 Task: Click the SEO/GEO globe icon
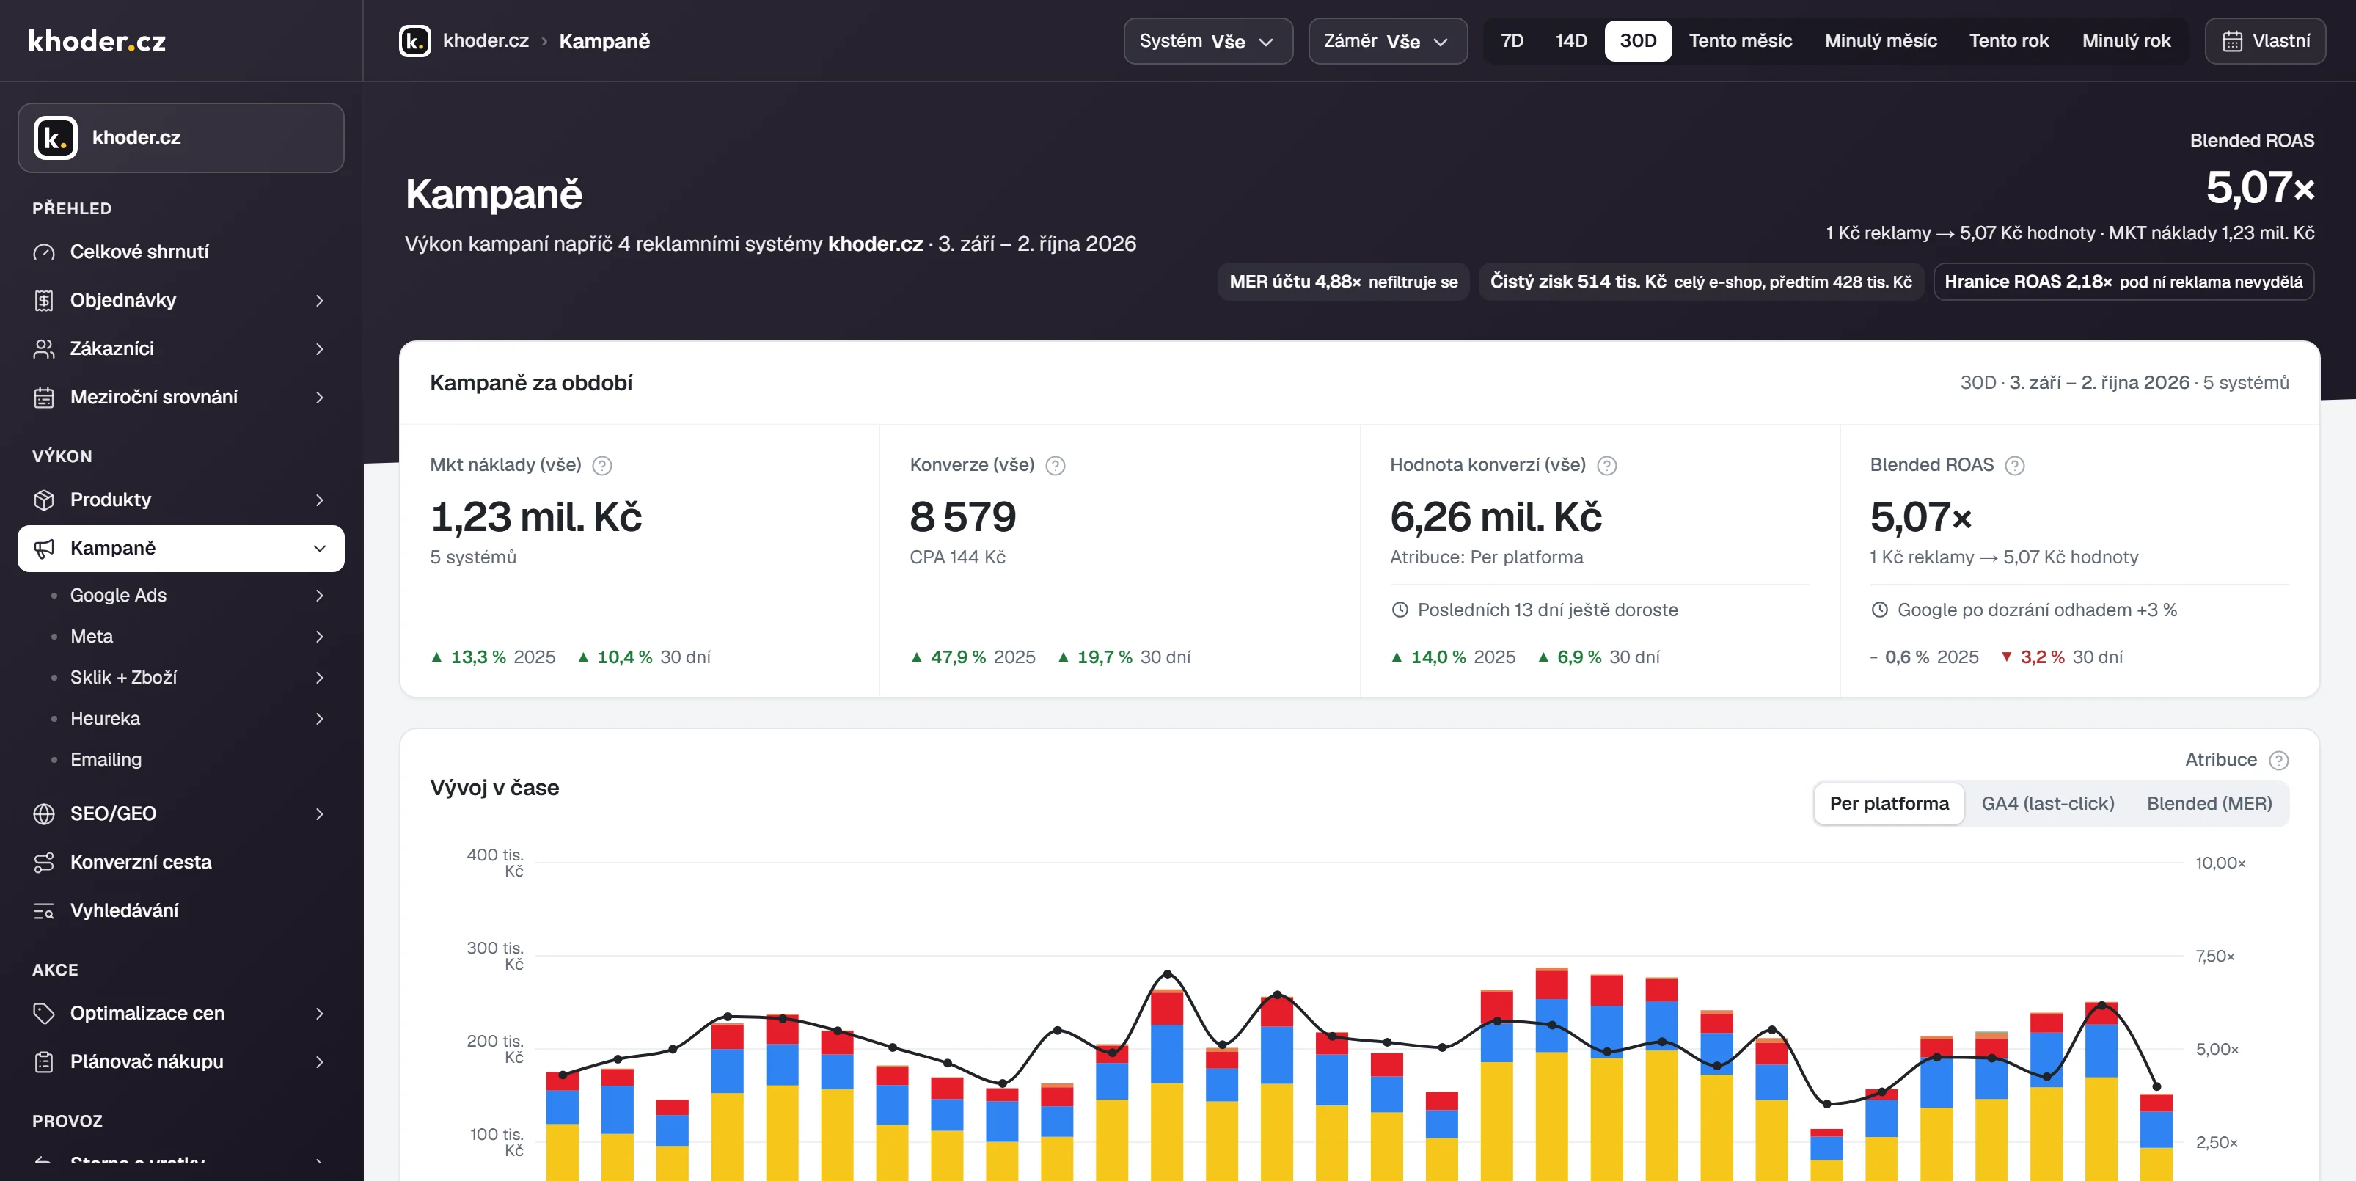(44, 813)
